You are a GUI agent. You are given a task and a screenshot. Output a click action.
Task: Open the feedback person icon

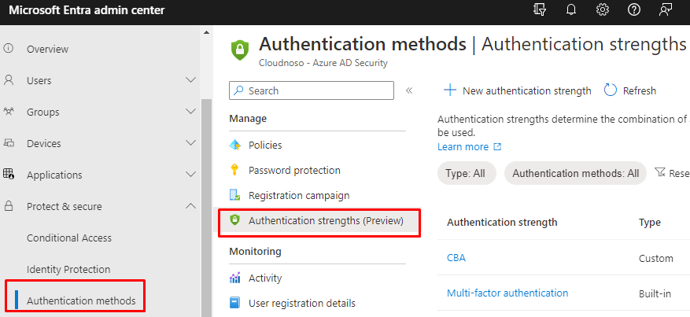click(666, 9)
